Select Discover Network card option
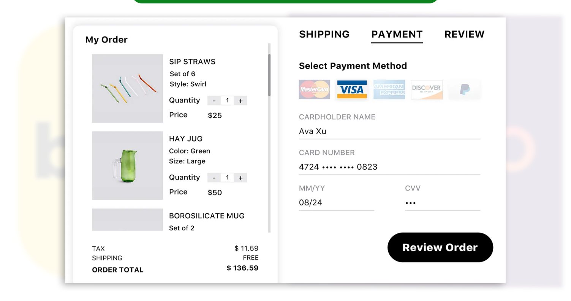 [427, 90]
